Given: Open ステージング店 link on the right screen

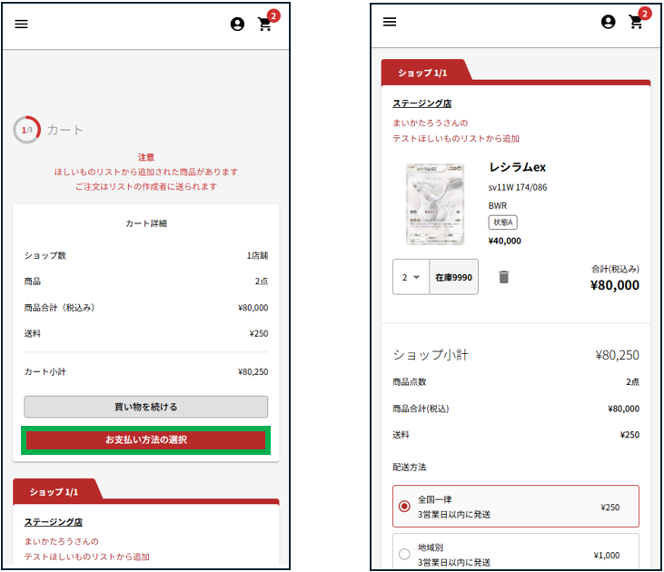Looking at the screenshot, I should [422, 103].
